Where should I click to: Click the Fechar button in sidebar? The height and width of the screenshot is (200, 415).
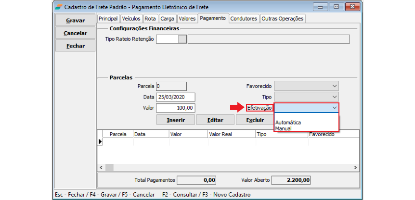pos(75,46)
